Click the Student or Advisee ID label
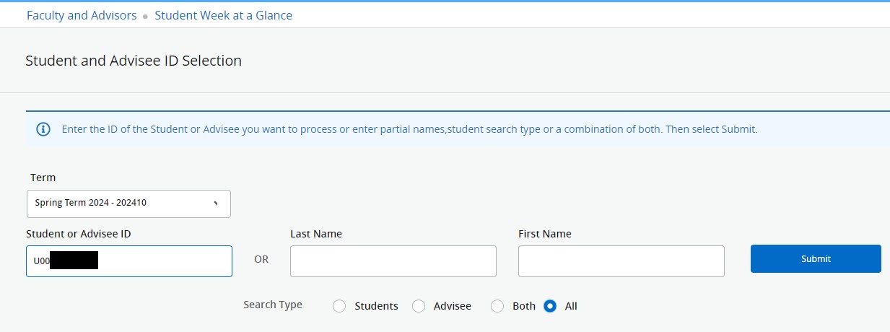The height and width of the screenshot is (332, 890). pos(78,234)
